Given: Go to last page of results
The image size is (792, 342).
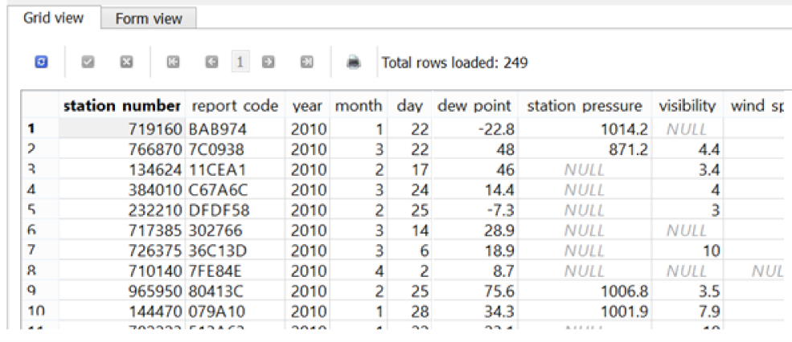Looking at the screenshot, I should click(x=306, y=62).
